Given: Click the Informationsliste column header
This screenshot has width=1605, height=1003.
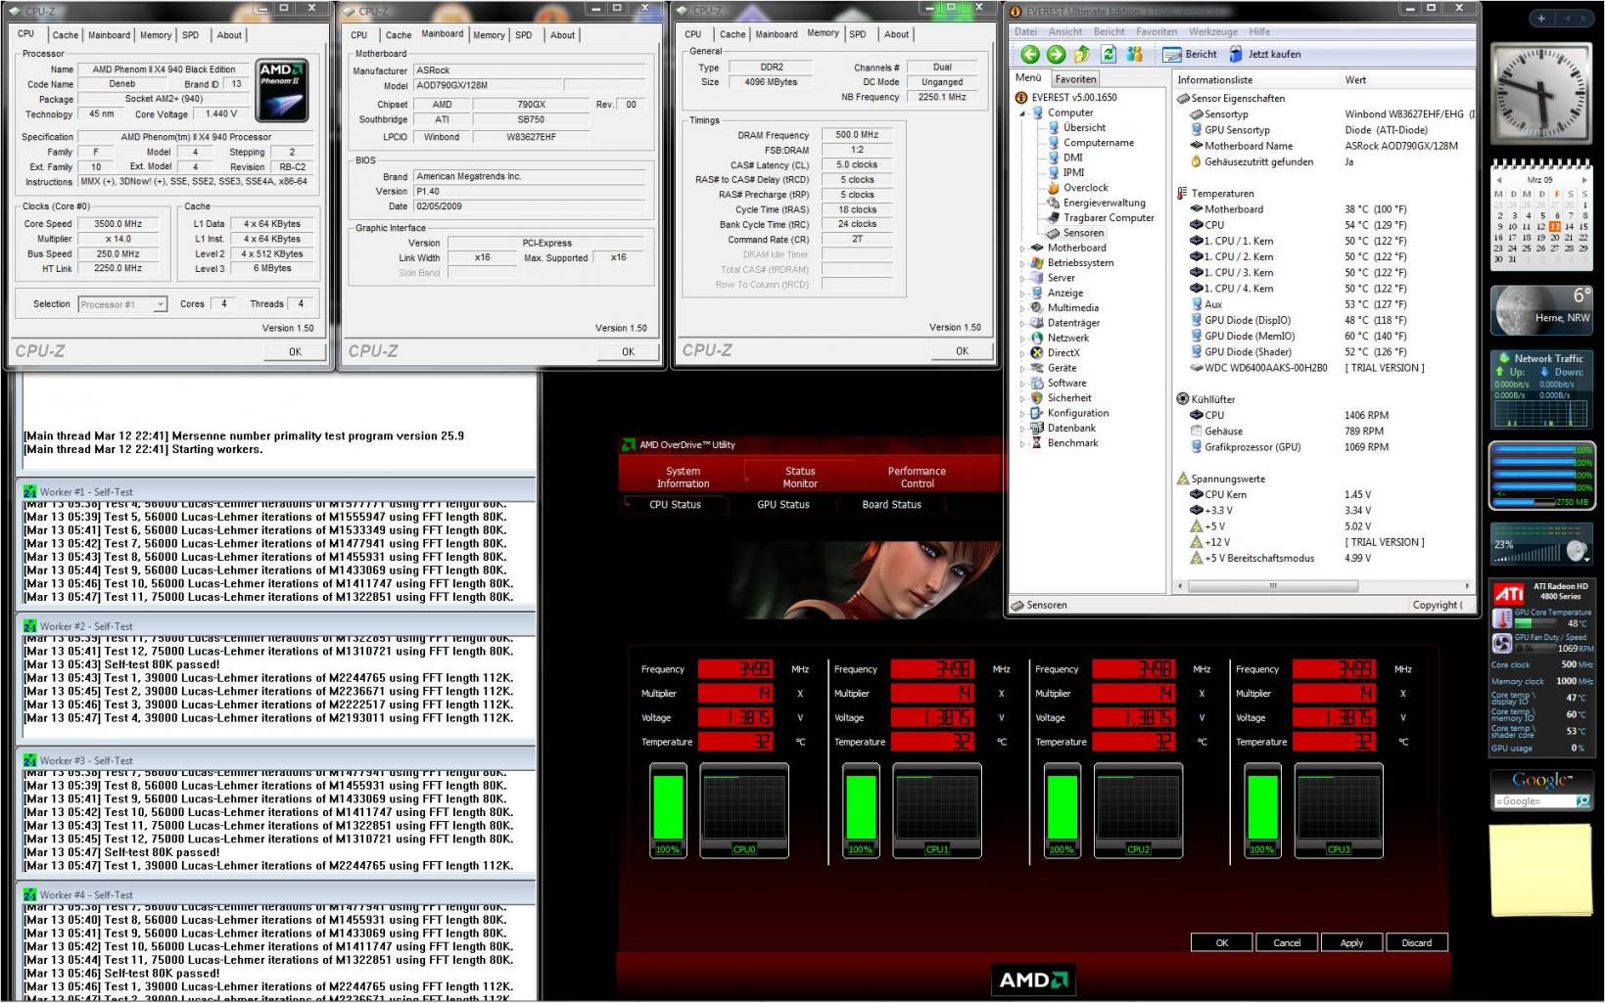Looking at the screenshot, I should click(1255, 80).
